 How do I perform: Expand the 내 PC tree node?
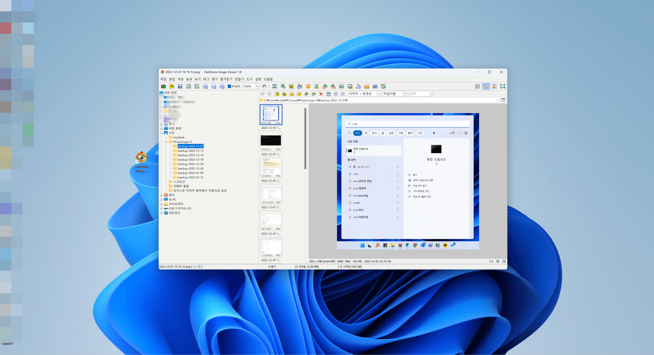point(162,200)
